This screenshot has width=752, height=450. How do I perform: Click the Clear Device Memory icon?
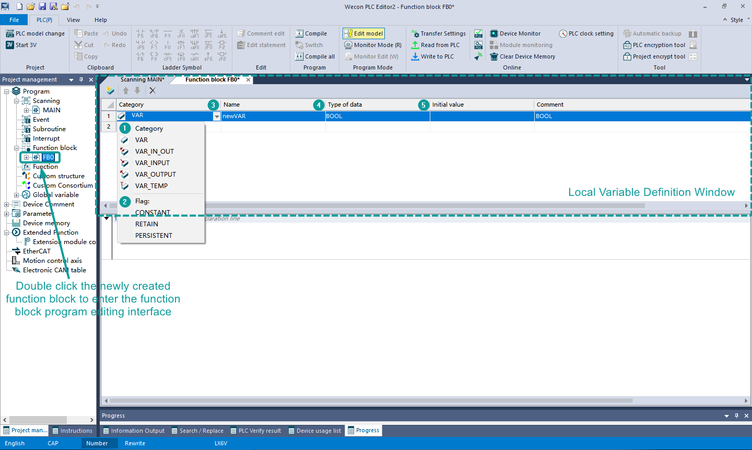[494, 56]
